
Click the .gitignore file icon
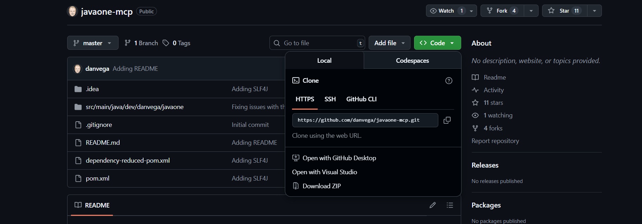click(78, 125)
